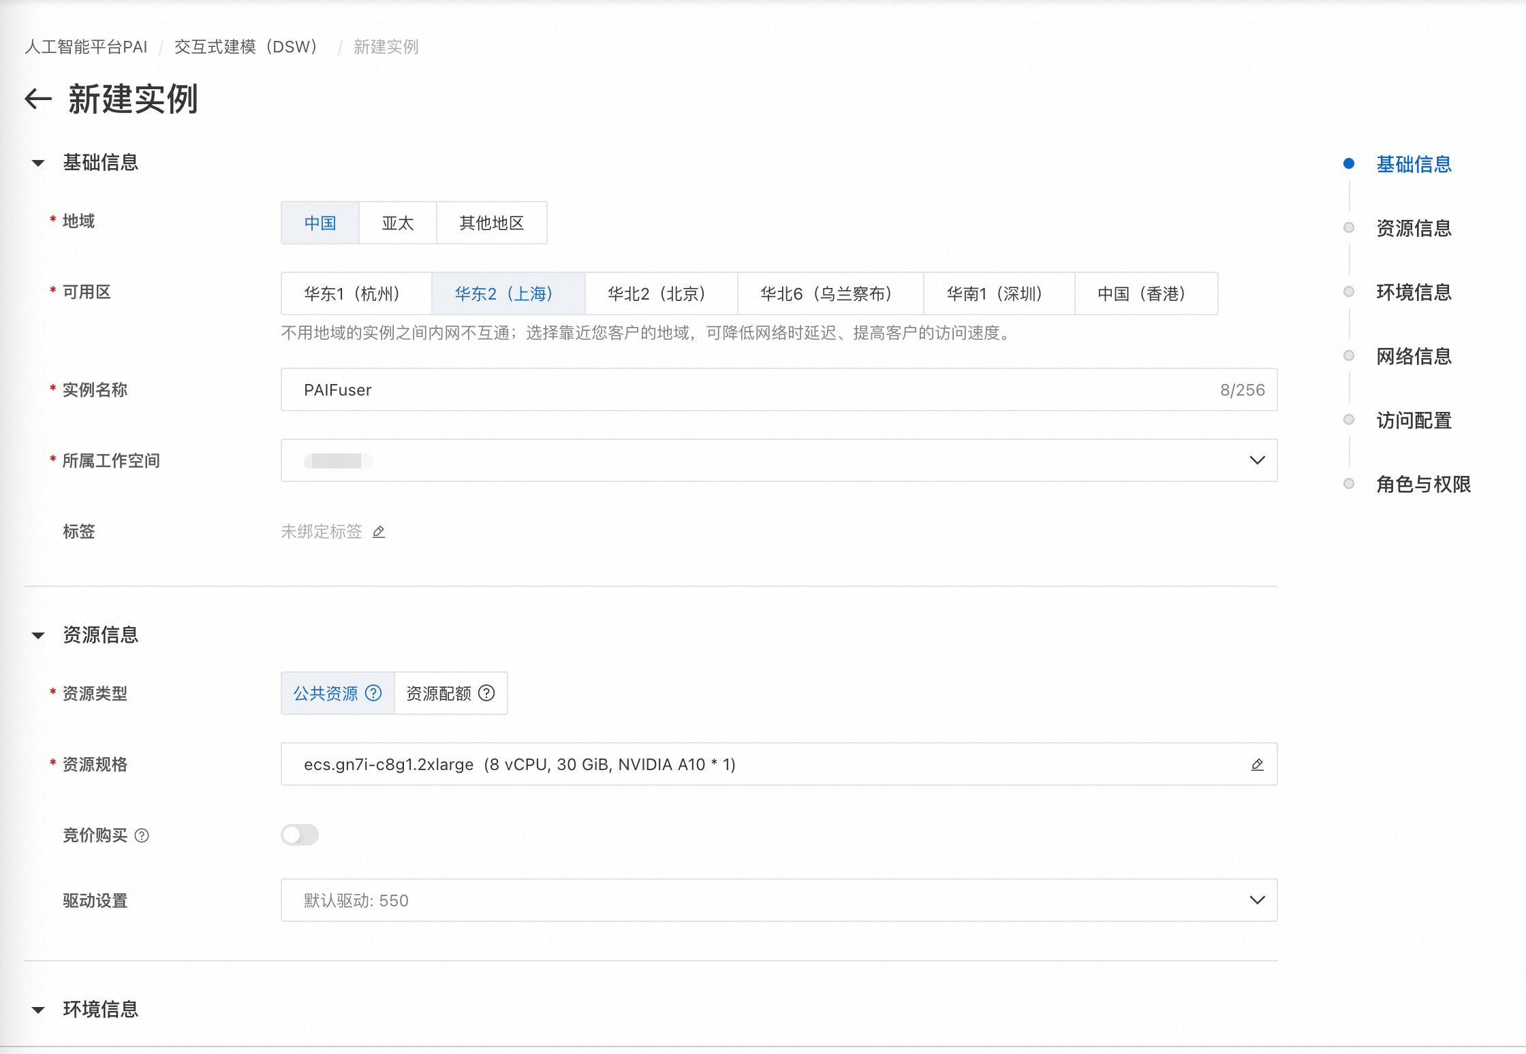Click the 新建实例 breadcrumb text
The image size is (1526, 1054).
(x=386, y=47)
